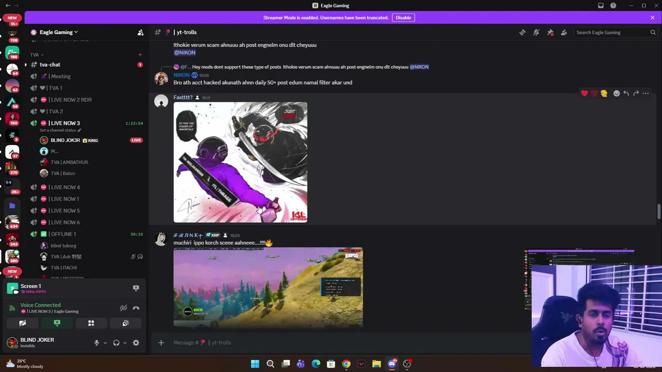Viewport: 662px width, 372px height.
Task: Add heart reaction to Fastttt's message
Action: 584,94
